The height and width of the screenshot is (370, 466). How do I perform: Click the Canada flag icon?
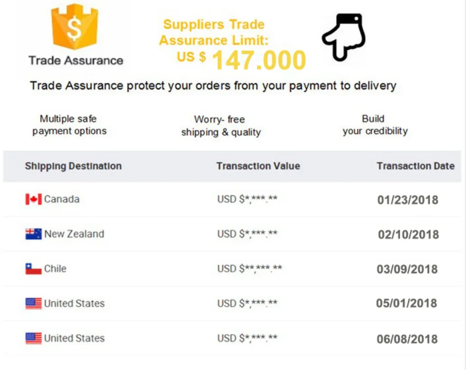point(33,200)
